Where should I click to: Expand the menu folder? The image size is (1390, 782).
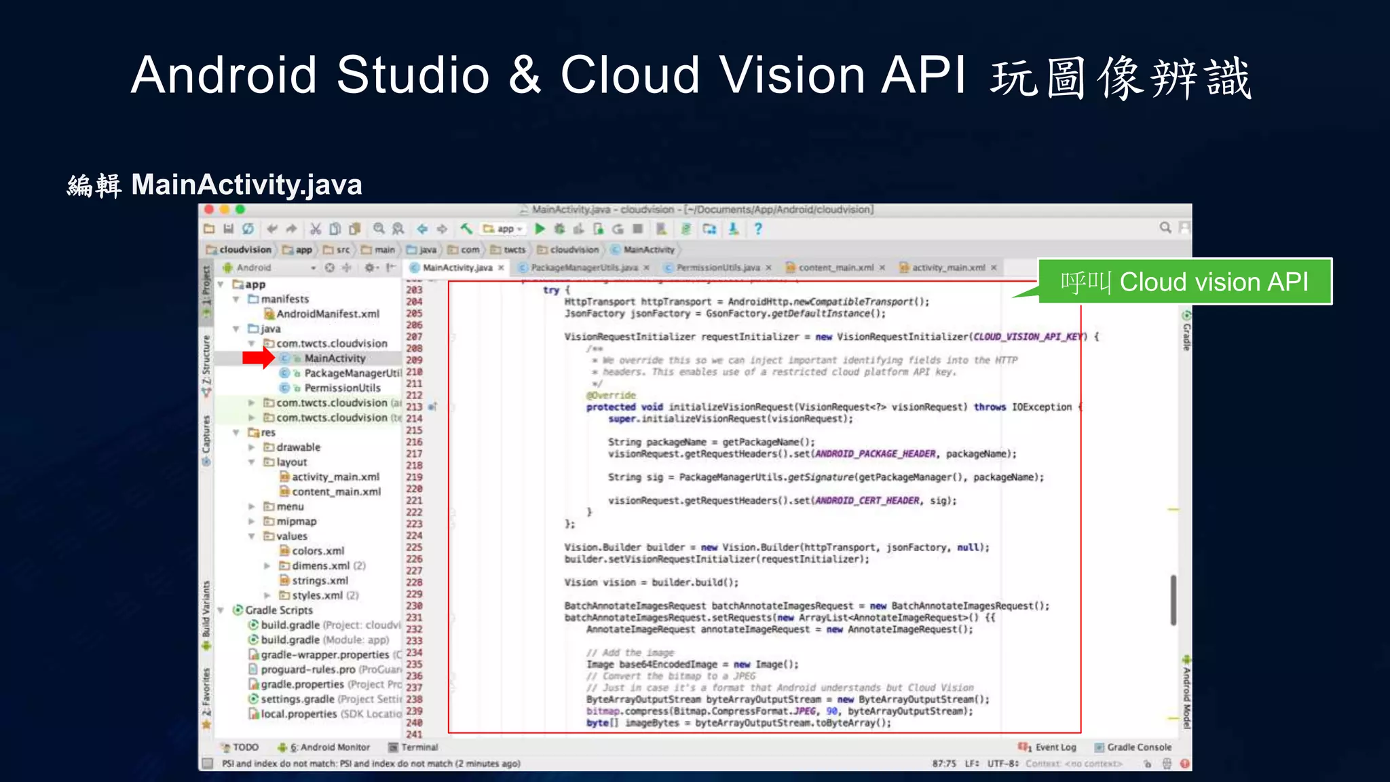pyautogui.click(x=252, y=506)
